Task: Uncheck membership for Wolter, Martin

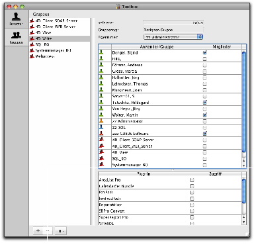Action: pyautogui.click(x=204, y=115)
